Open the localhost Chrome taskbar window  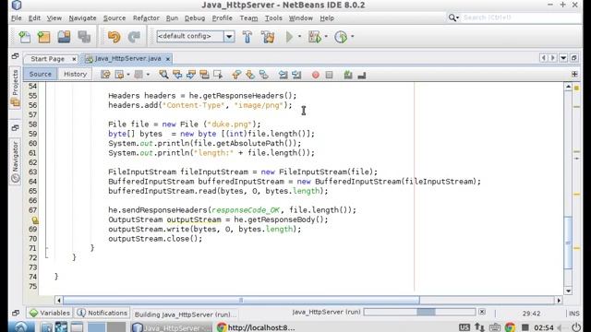pos(257,327)
